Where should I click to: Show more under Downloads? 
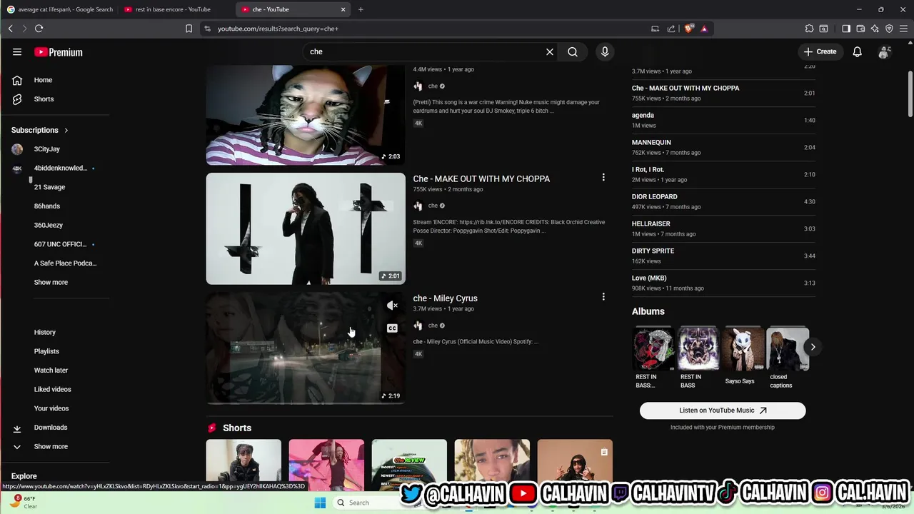(x=51, y=447)
